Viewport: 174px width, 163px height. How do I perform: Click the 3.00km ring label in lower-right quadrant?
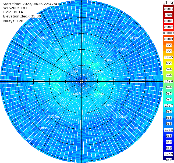(x=121, y=117)
